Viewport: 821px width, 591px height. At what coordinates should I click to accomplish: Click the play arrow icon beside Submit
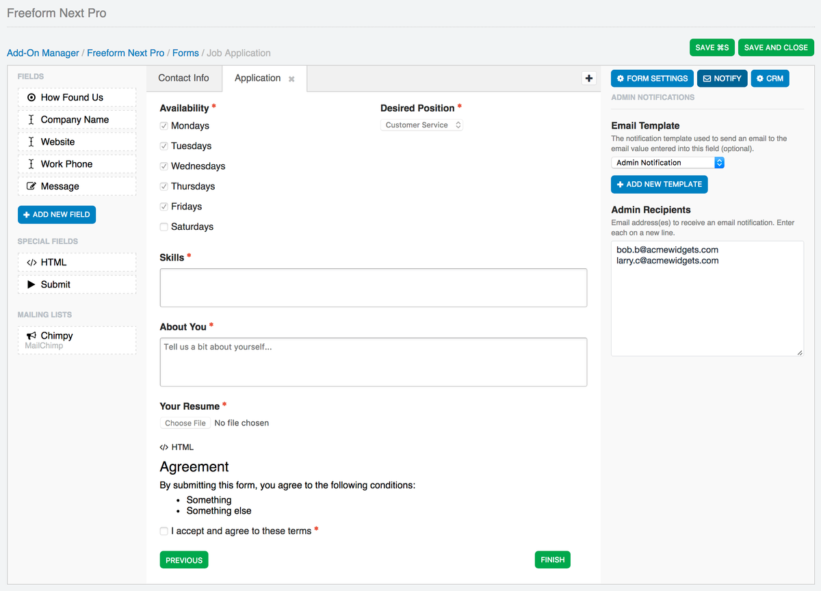pos(31,285)
